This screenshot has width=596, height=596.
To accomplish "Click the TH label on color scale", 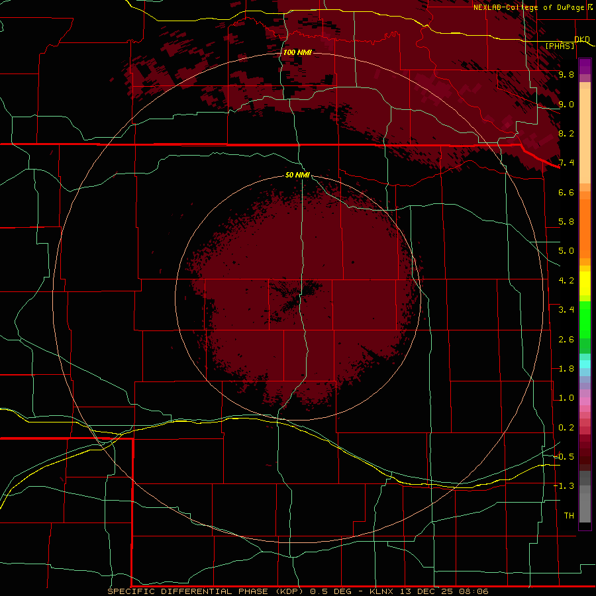I will [x=569, y=516].
